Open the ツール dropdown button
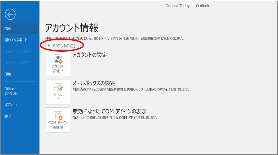 (58, 92)
